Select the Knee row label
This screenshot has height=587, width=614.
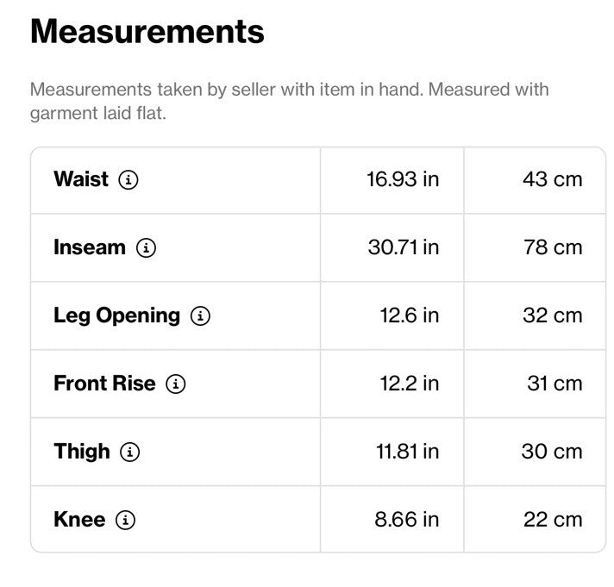pos(79,520)
